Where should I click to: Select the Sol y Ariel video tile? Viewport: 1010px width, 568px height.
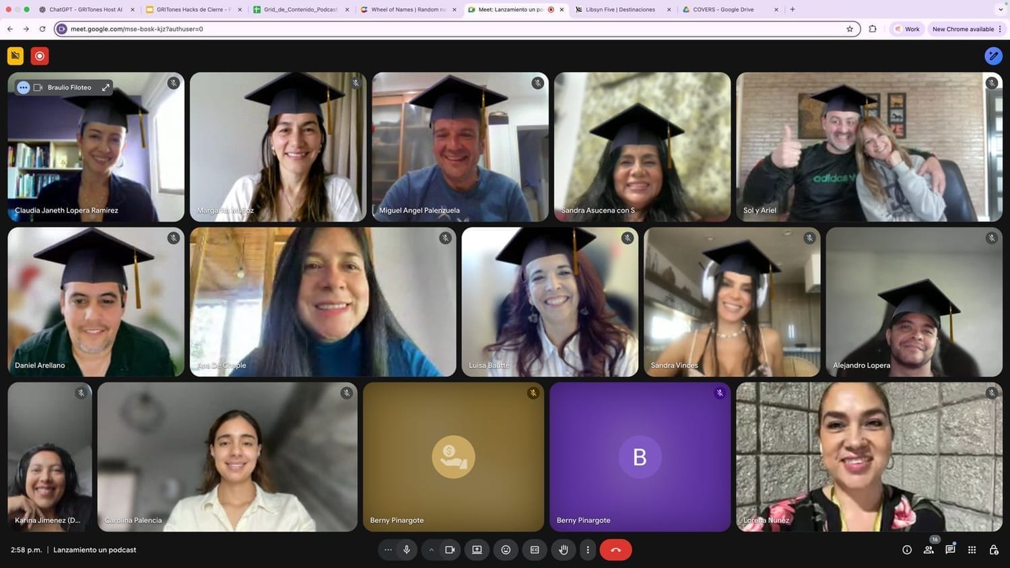[869, 147]
